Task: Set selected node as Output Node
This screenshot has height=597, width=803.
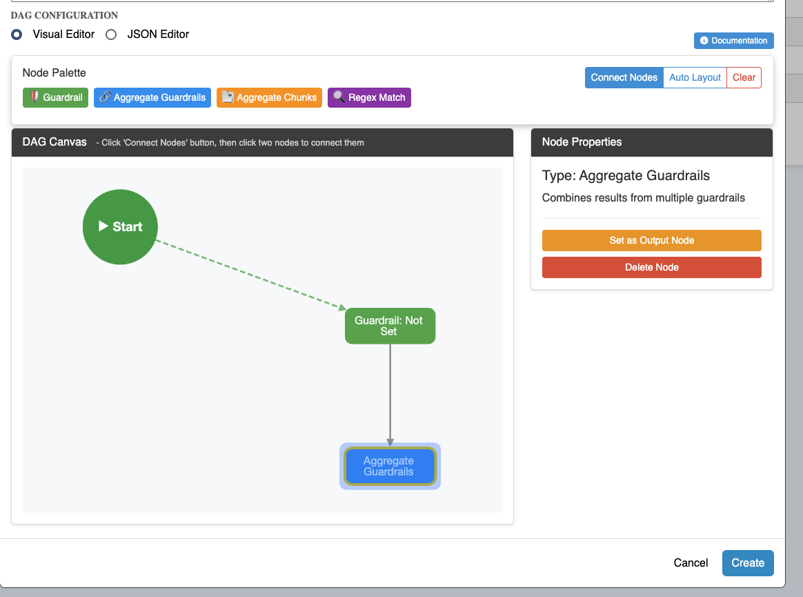Action: pyautogui.click(x=651, y=240)
